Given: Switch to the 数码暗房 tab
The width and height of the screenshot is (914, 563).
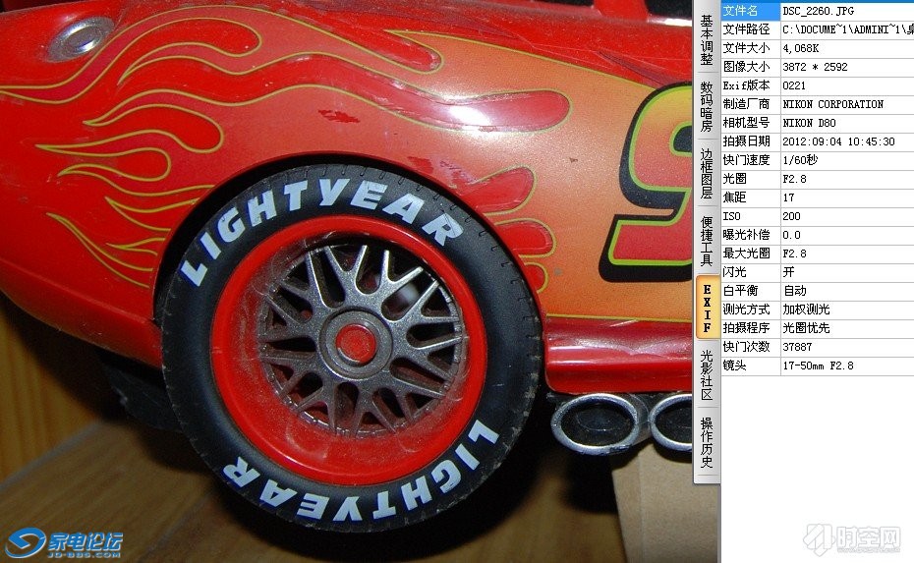Looking at the screenshot, I should (x=707, y=106).
